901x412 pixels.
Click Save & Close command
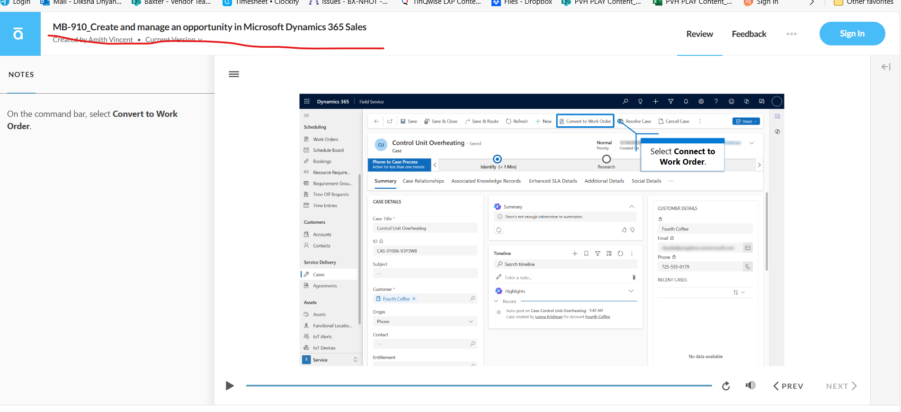441,121
